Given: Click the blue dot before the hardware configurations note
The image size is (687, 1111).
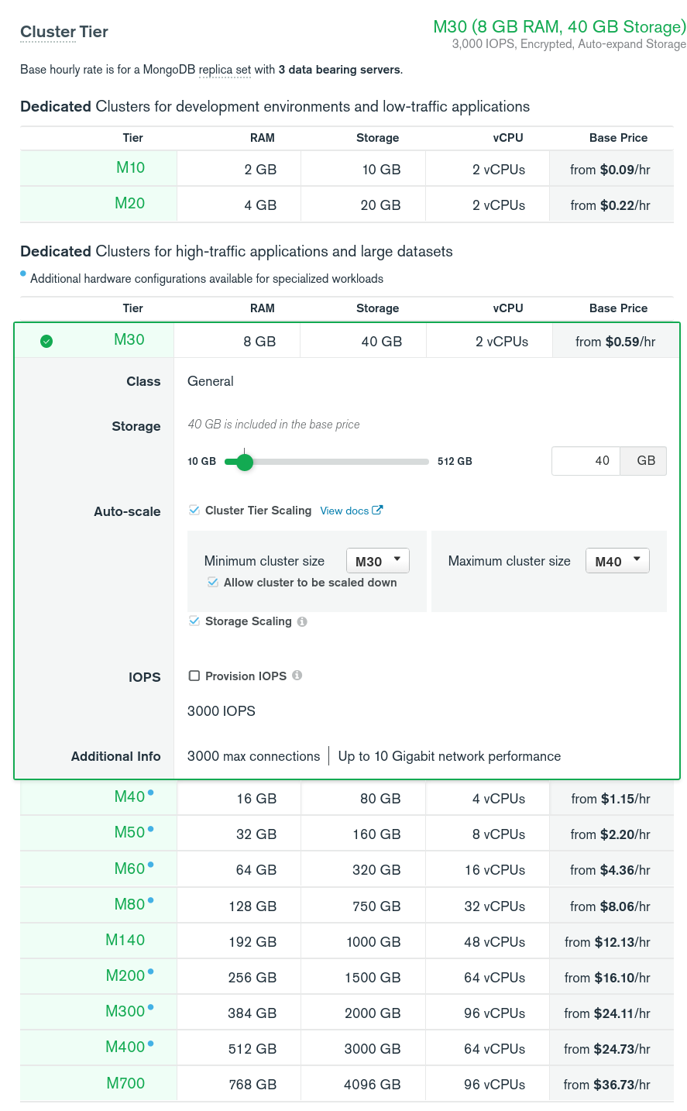Looking at the screenshot, I should pos(23,273).
